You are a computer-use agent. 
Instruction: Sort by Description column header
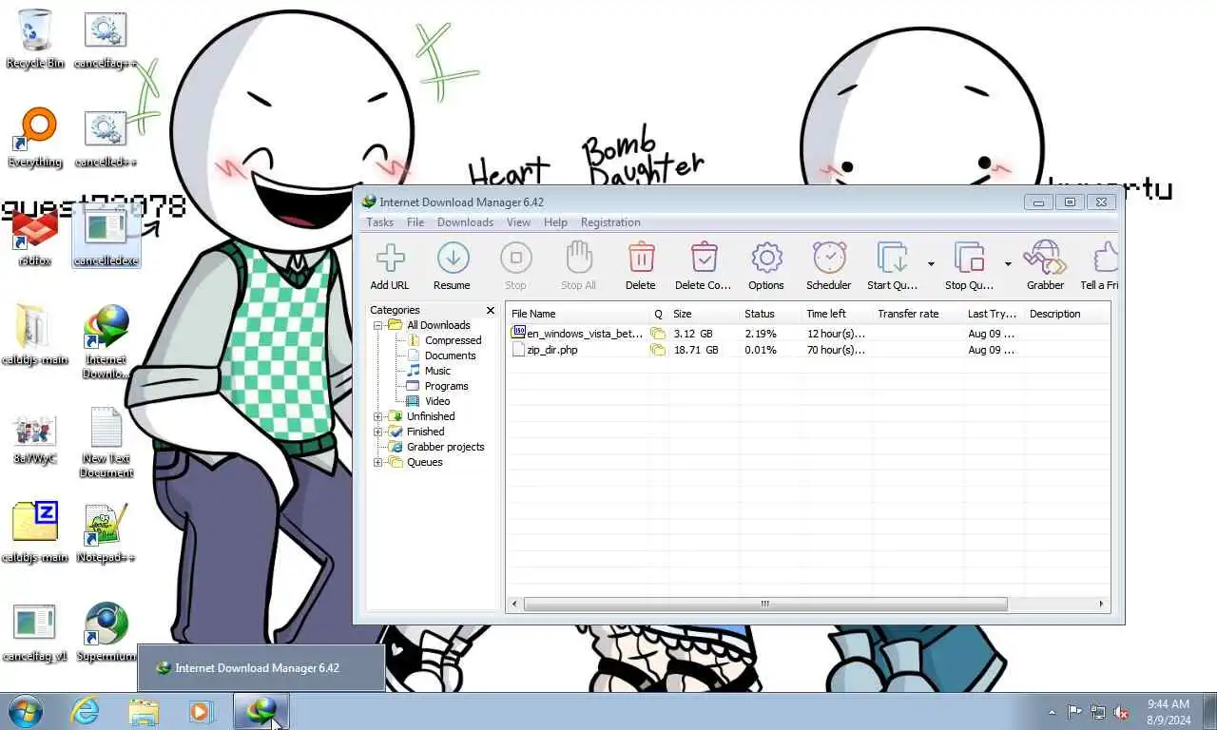click(x=1067, y=314)
